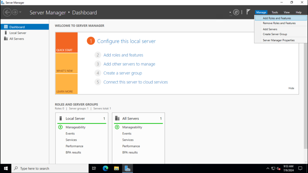
Task: Click the forward navigation arrow
Action: pos(15,12)
